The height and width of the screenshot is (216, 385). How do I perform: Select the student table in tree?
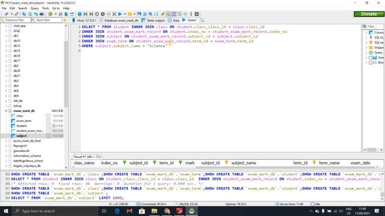(x=22, y=125)
